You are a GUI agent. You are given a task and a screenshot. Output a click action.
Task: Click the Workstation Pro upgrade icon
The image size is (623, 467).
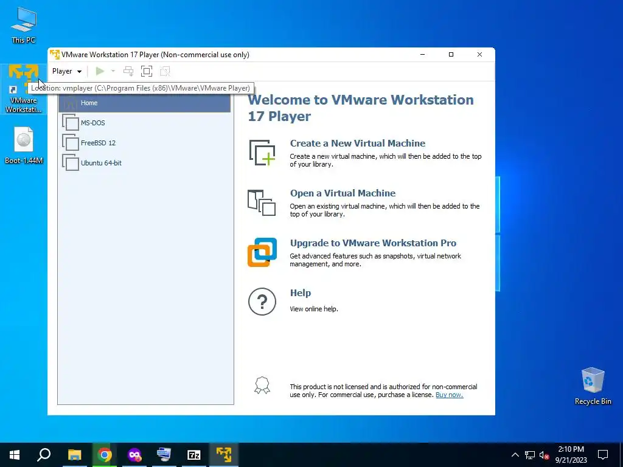coord(262,252)
